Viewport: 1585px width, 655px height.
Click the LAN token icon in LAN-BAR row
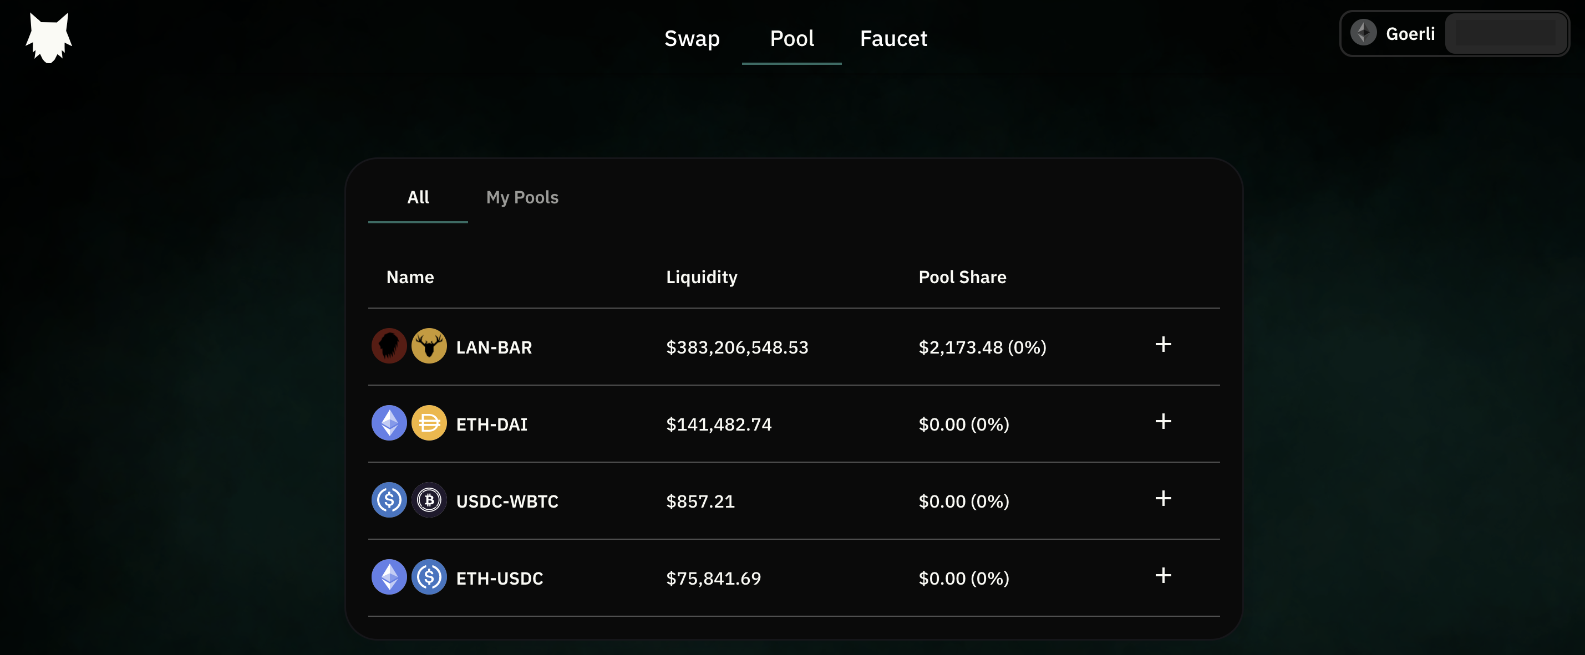point(389,346)
